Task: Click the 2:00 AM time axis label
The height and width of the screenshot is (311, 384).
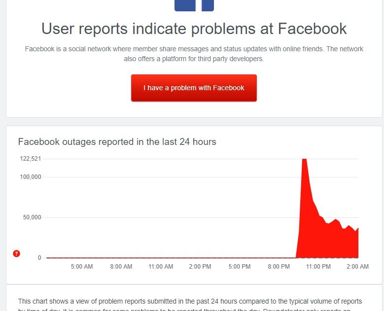Action: pos(357,267)
